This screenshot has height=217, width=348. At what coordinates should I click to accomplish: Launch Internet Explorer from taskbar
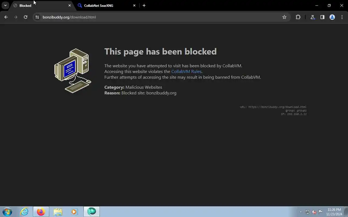(24, 212)
